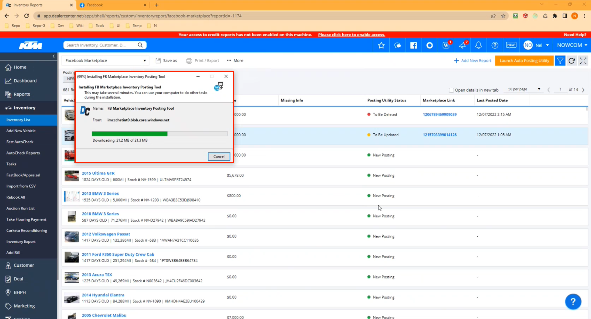This screenshot has width=591, height=319.
Task: Cancel the FB Marketplace tool installation
Action: pyautogui.click(x=219, y=157)
